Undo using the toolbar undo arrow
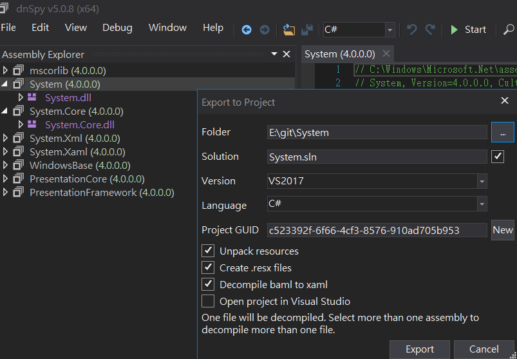This screenshot has height=359, width=517. tap(411, 30)
